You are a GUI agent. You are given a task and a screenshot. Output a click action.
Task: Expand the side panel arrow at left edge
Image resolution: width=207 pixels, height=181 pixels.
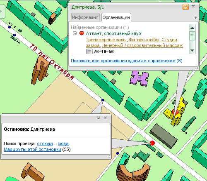(x=2, y=12)
